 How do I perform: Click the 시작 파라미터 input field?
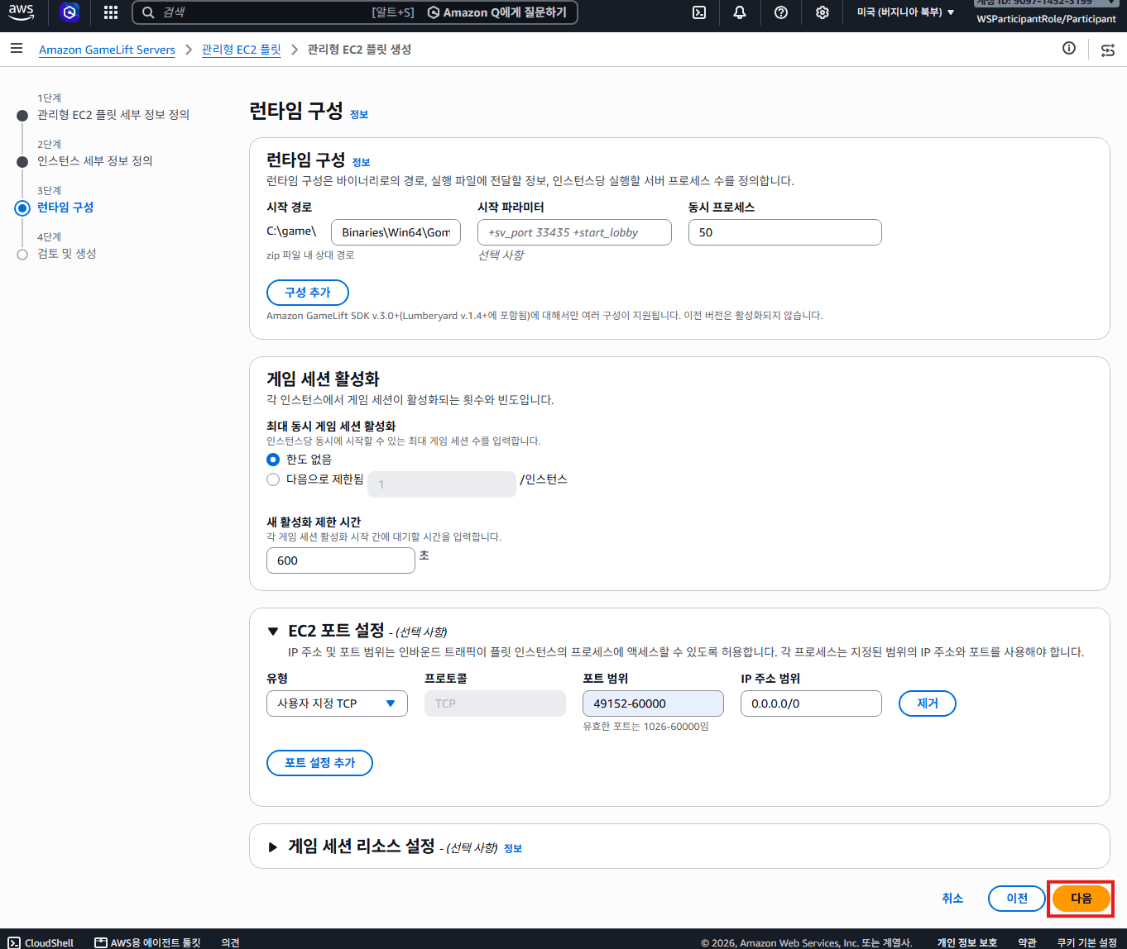[574, 232]
